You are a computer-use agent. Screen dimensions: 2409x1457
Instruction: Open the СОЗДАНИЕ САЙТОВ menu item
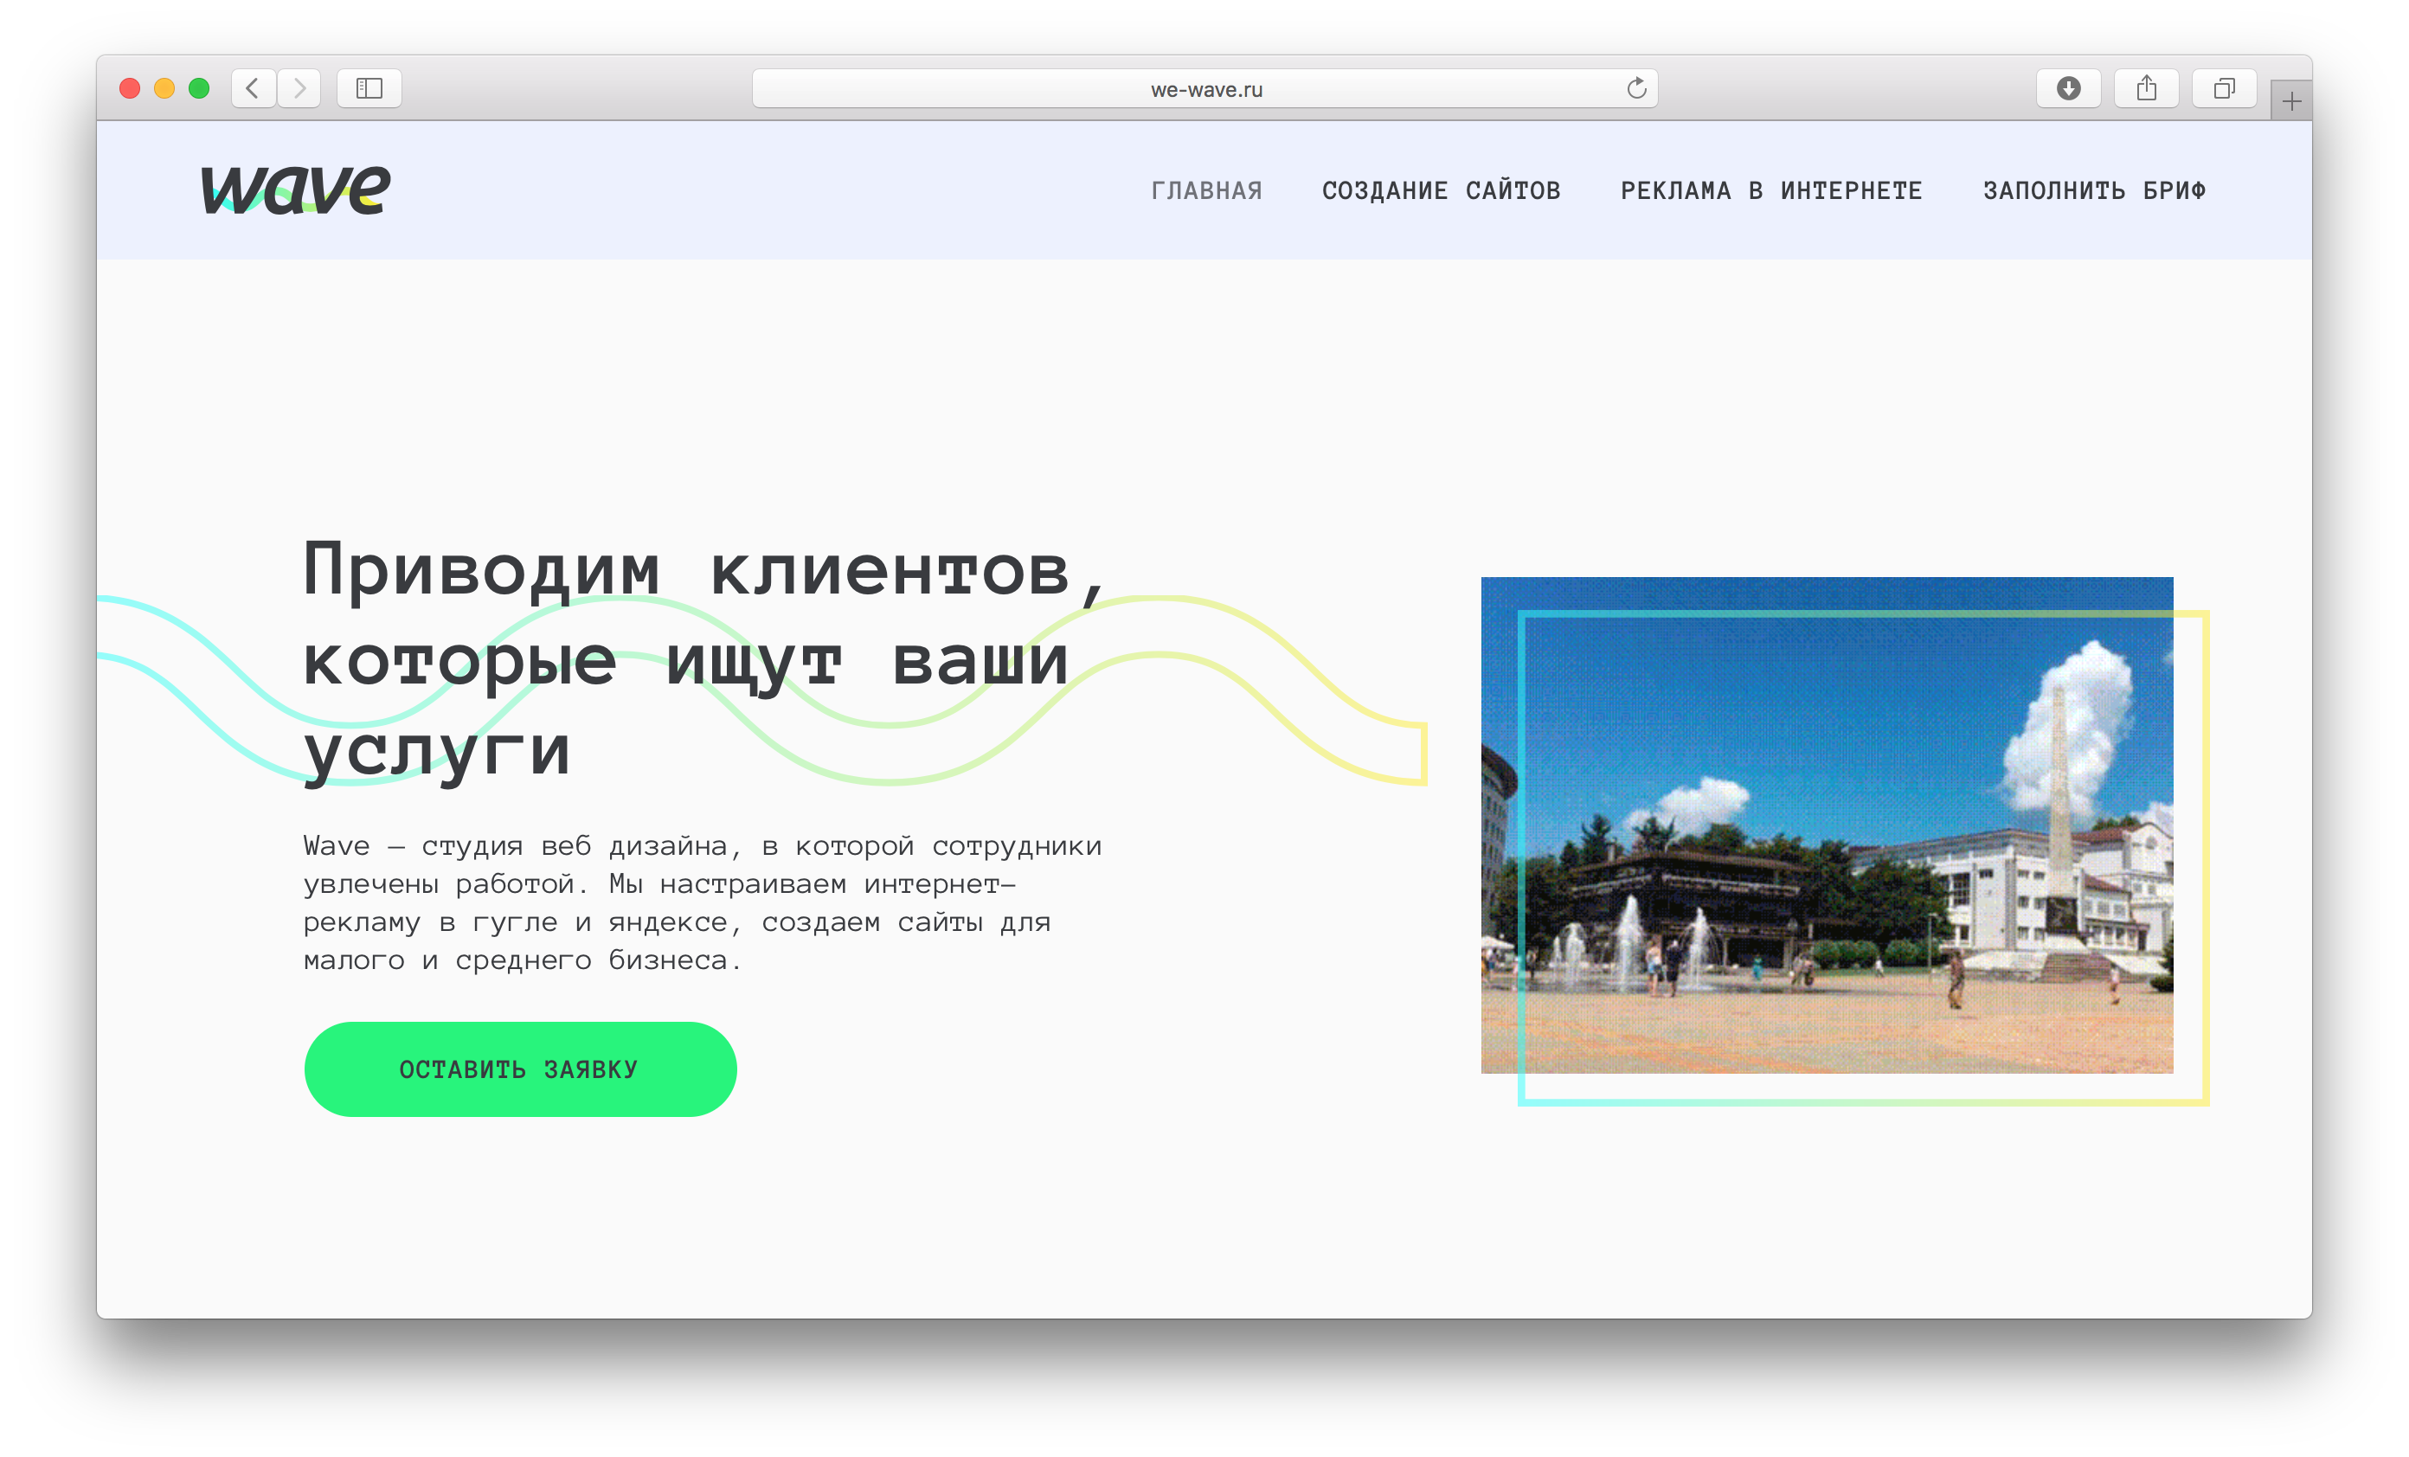pos(1441,189)
